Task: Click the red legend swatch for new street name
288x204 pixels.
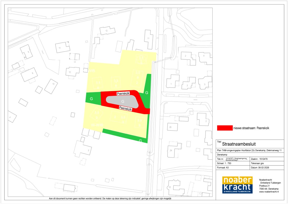Action: tap(225, 128)
